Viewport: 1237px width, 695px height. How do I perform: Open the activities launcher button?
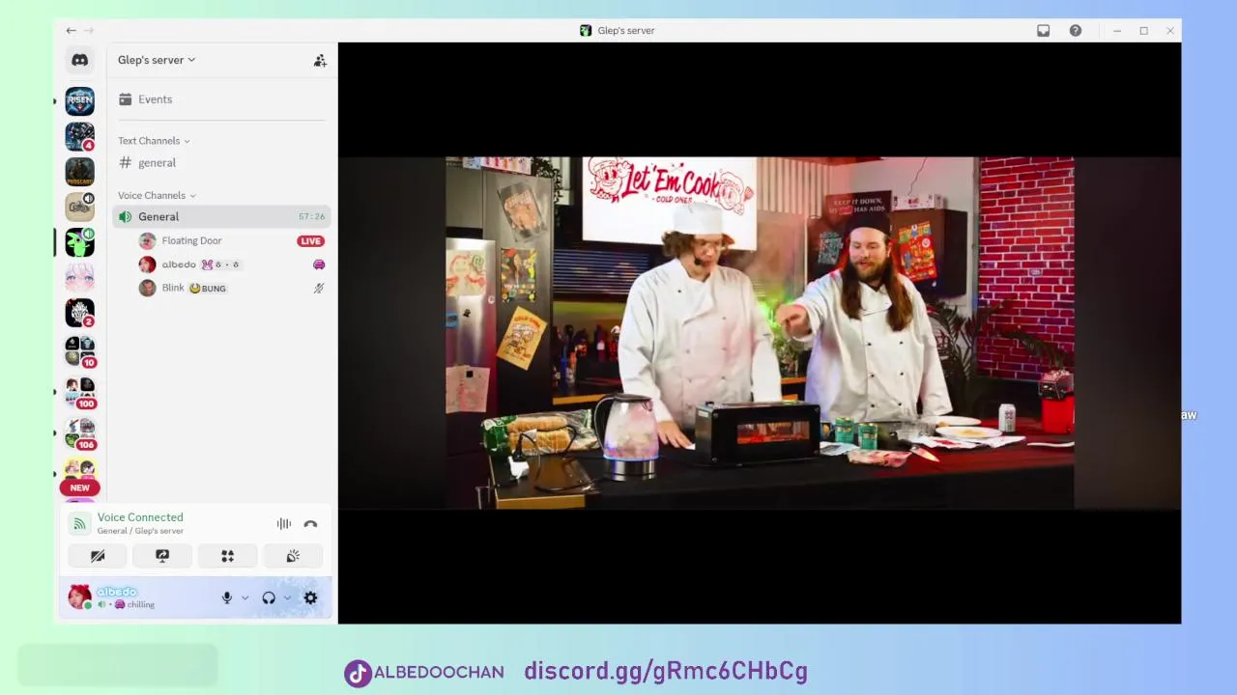click(227, 556)
